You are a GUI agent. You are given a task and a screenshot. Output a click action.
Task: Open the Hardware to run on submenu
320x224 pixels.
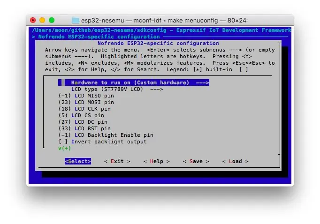[134, 82]
